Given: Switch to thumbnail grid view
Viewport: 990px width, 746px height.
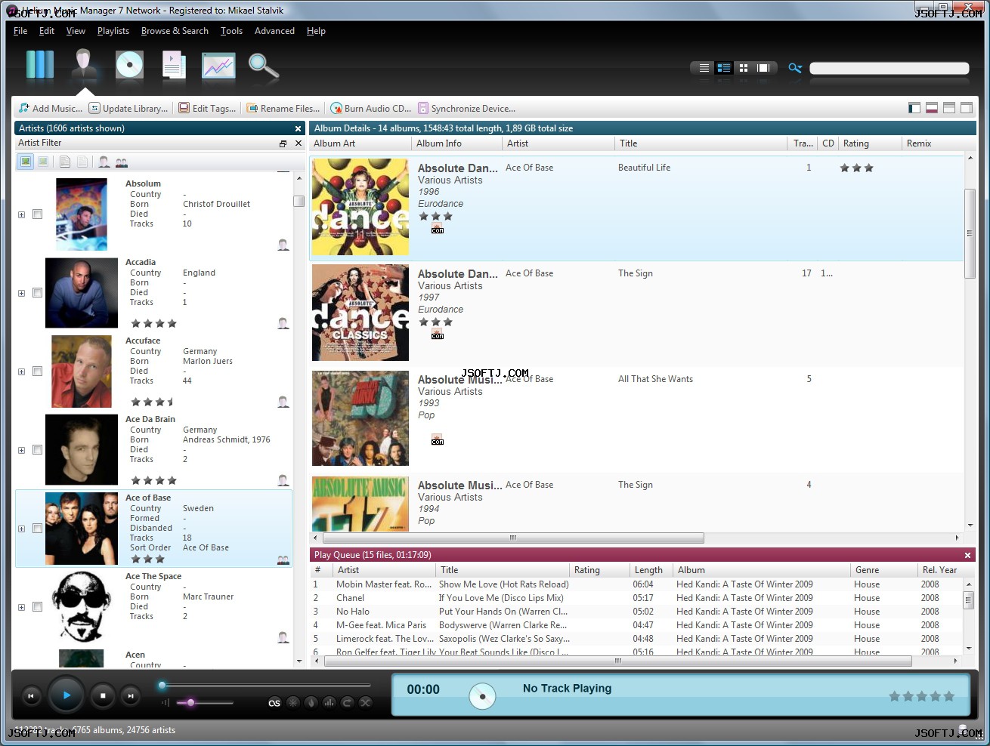Looking at the screenshot, I should [744, 68].
